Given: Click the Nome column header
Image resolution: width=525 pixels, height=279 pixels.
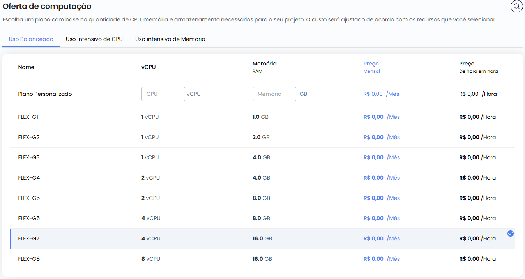Looking at the screenshot, I should click(x=26, y=67).
